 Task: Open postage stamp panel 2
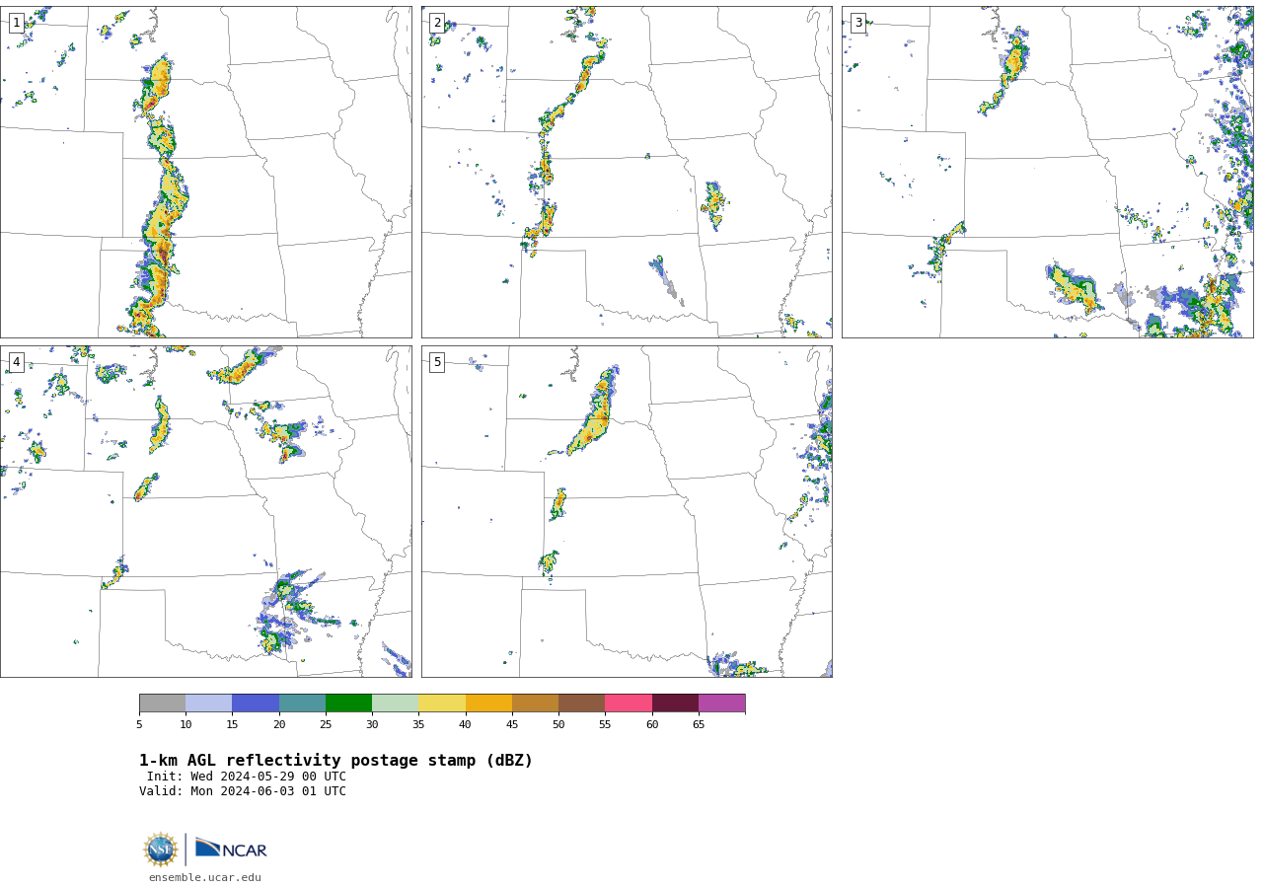(x=627, y=172)
